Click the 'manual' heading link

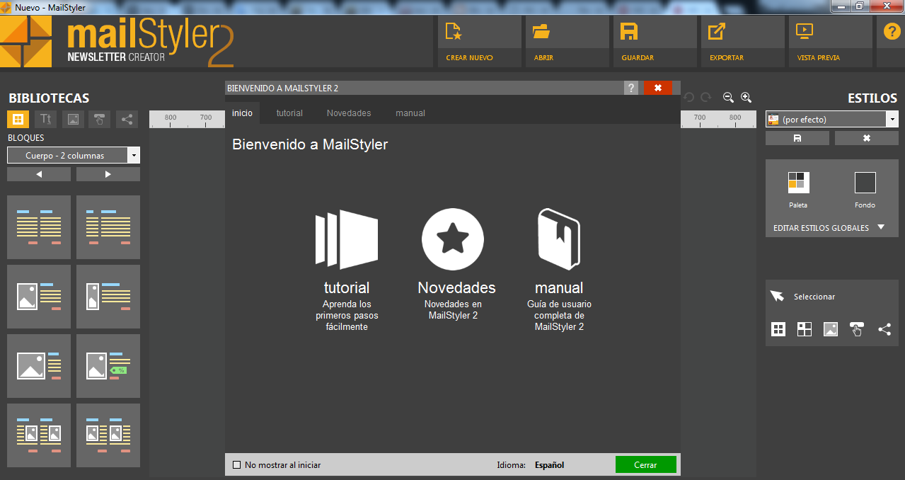tap(559, 288)
